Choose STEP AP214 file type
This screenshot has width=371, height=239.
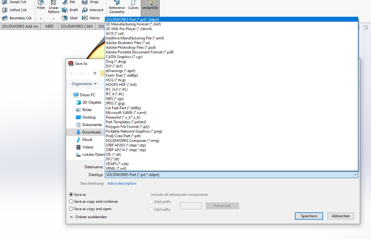tap(231, 150)
